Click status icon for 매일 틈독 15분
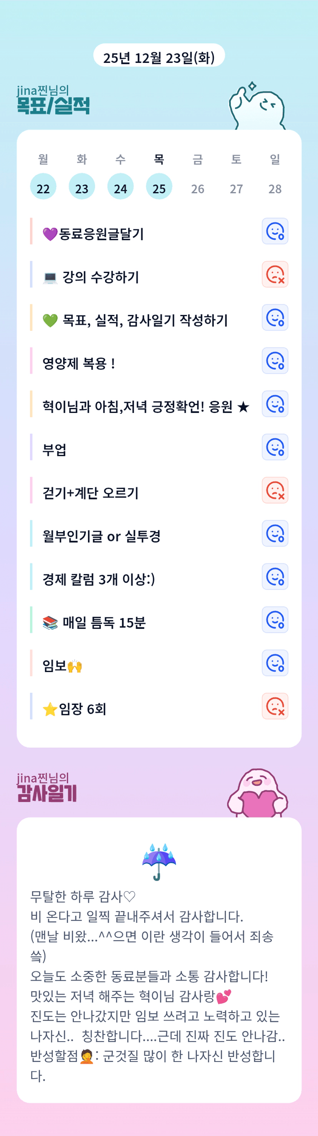The image size is (318, 1136). tap(275, 620)
